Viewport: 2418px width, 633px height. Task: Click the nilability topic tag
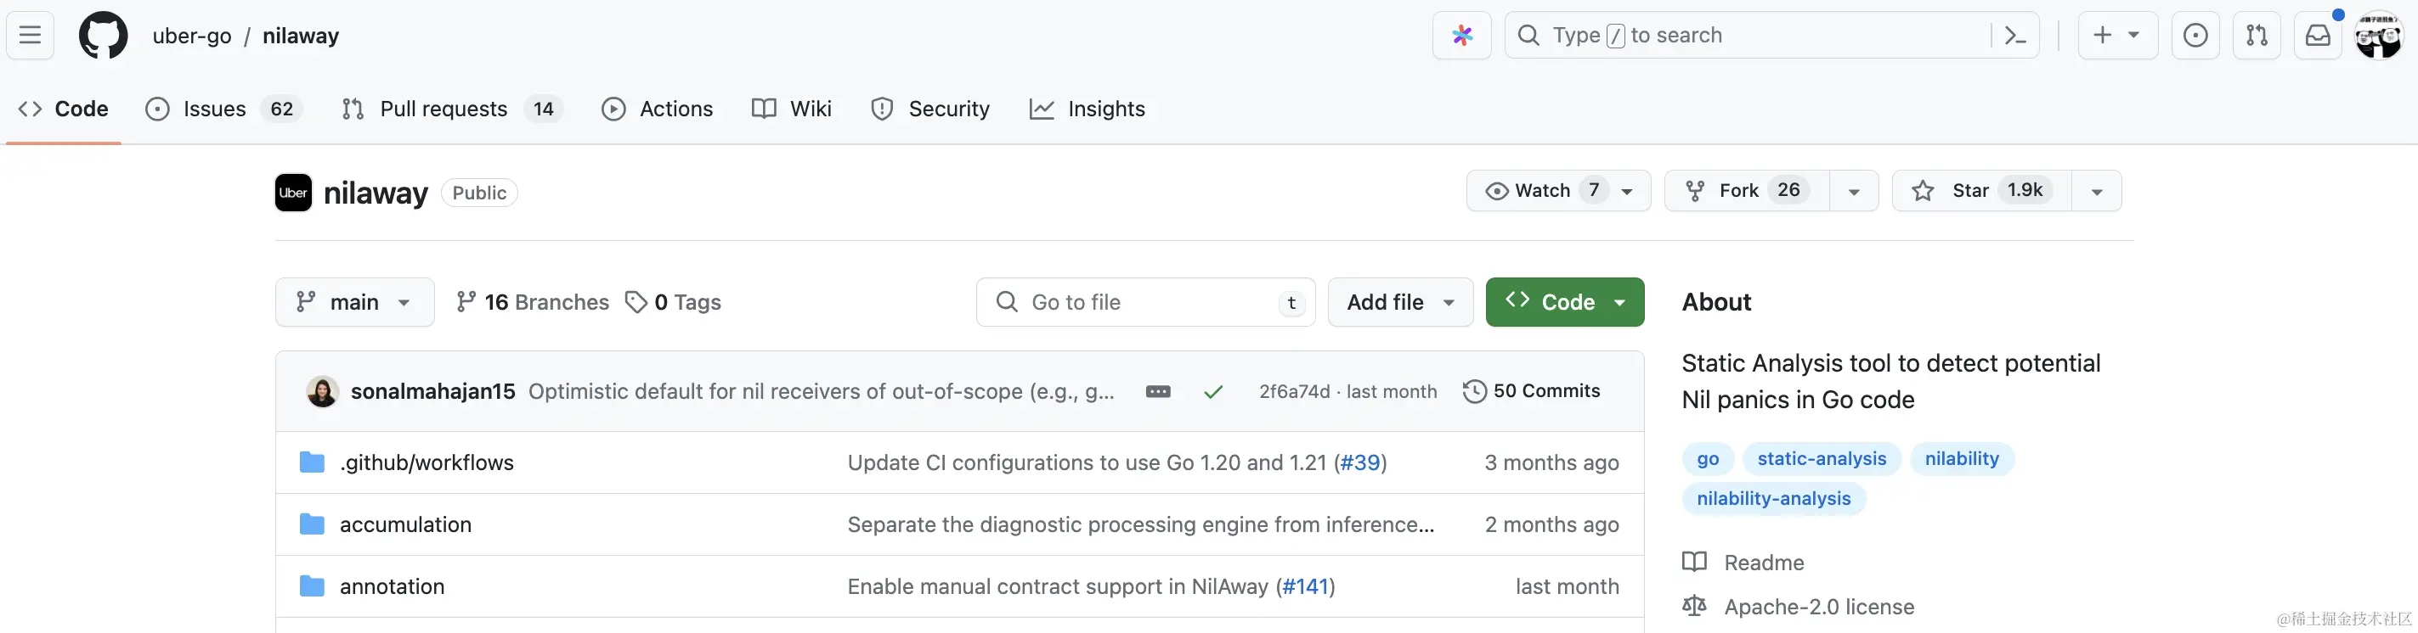tap(1962, 458)
